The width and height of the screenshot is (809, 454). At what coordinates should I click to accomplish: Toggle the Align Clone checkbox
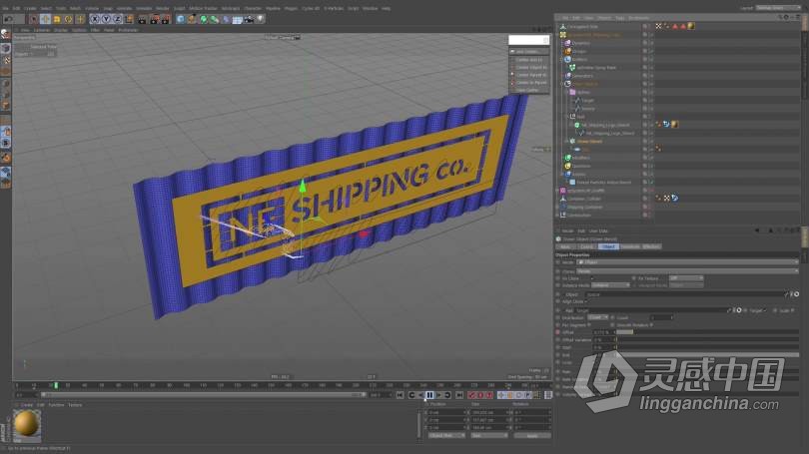tap(586, 301)
